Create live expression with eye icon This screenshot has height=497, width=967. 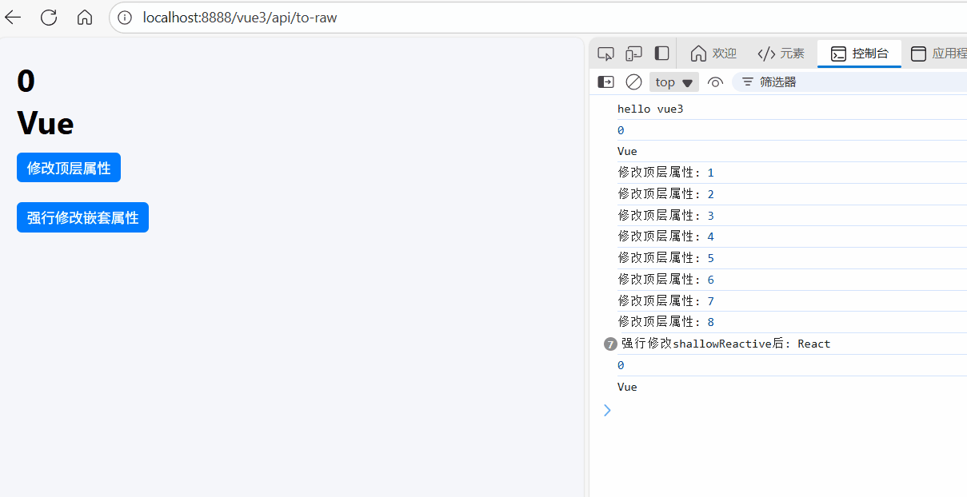pos(715,82)
